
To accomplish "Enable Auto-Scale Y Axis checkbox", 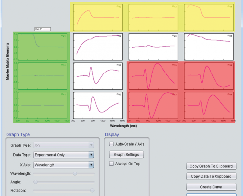I will [x=111, y=144].
